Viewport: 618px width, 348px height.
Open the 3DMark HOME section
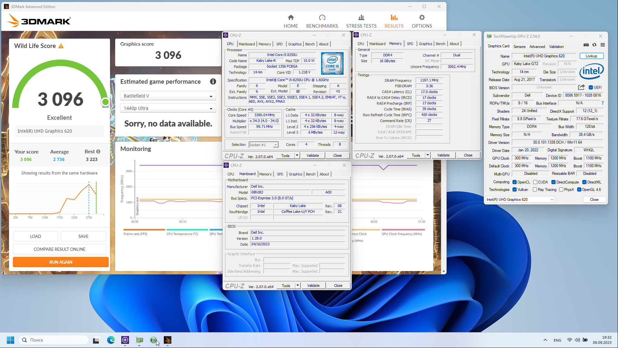click(291, 21)
